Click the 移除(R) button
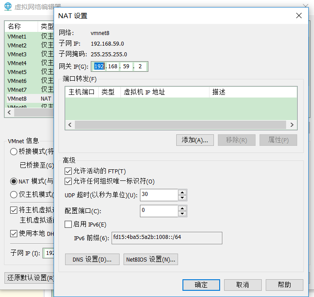Image resolution: width=314 pixels, height=297 pixels. [236, 140]
